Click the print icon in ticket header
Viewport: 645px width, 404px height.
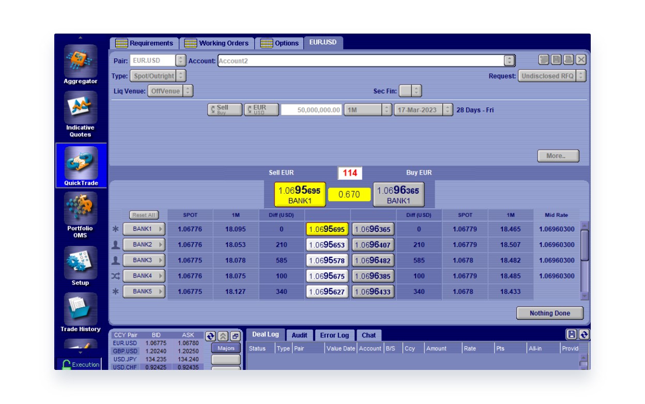coord(569,60)
